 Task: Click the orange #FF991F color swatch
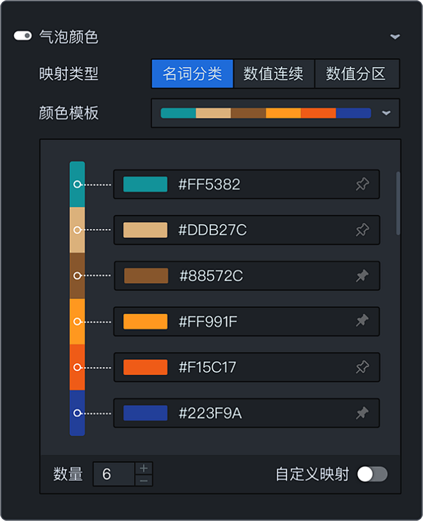click(x=145, y=321)
